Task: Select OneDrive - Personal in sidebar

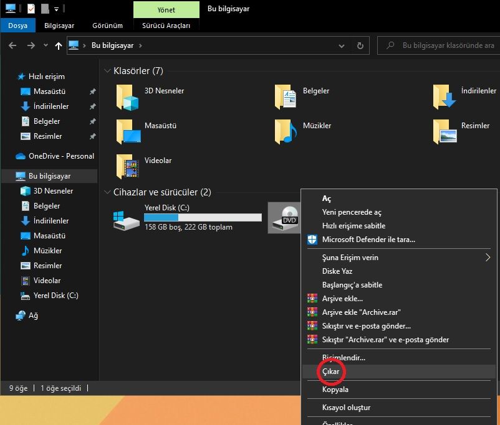Action: pos(61,156)
